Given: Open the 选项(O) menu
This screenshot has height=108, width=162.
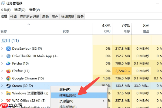Looking at the screenshot, I should [x=20, y=10].
